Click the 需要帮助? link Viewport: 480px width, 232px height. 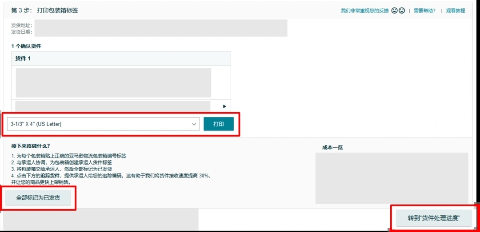click(424, 11)
